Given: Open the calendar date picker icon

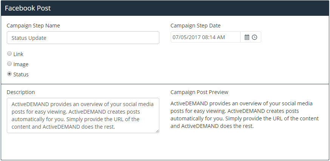Looking at the screenshot, I should (x=247, y=37).
